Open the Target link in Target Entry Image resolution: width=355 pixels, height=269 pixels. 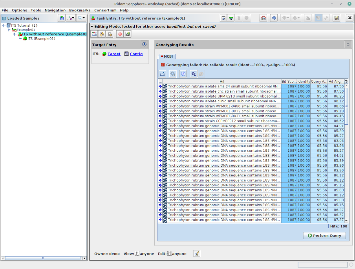click(x=113, y=54)
